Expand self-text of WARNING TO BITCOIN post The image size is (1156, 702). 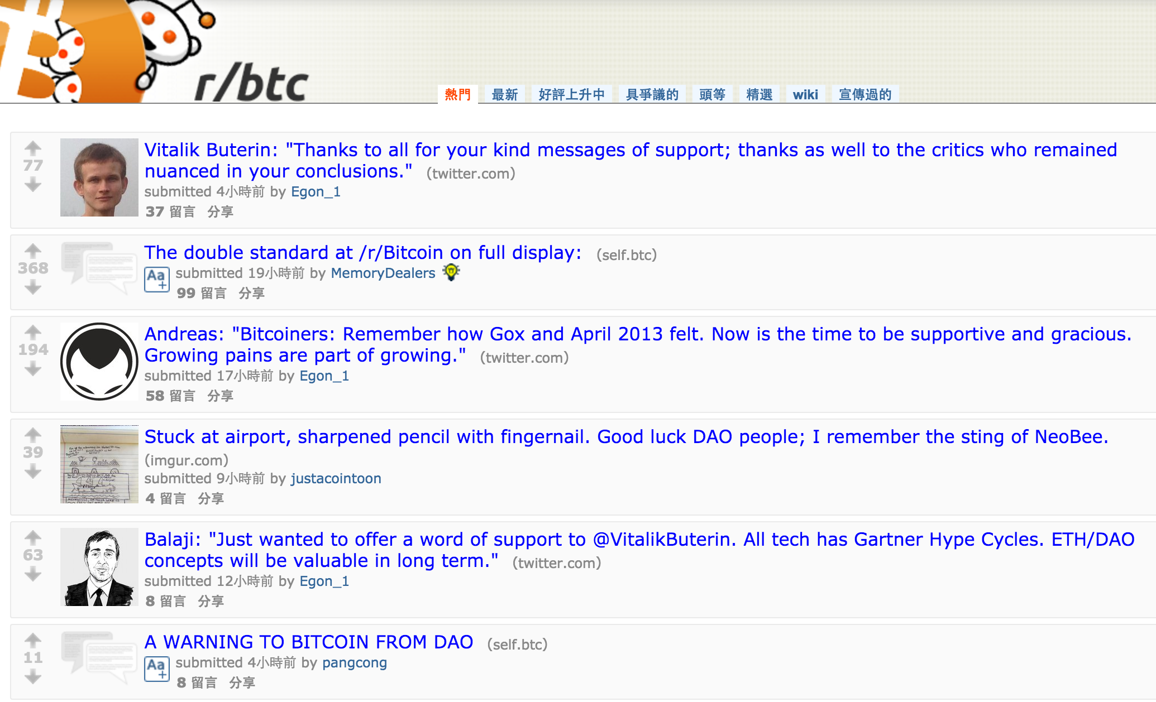(157, 669)
